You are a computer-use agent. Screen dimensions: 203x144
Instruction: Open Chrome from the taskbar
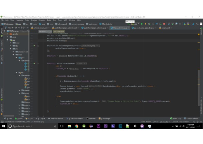tap(77, 126)
